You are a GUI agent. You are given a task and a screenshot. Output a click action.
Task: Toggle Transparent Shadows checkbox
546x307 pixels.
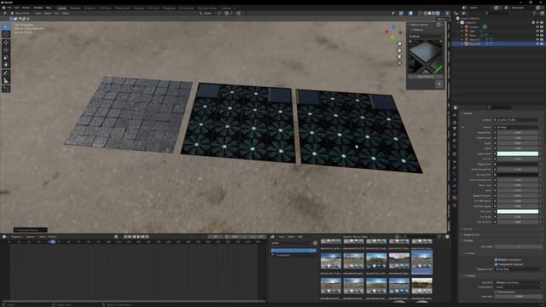tap(496, 264)
